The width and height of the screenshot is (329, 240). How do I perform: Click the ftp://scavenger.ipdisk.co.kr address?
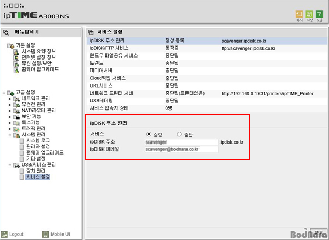tap(248, 48)
